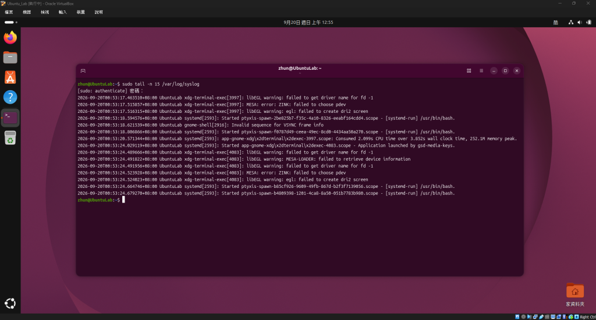This screenshot has height=320, width=596.
Task: Click the Activities workspace indicator pill
Action: pos(10,23)
